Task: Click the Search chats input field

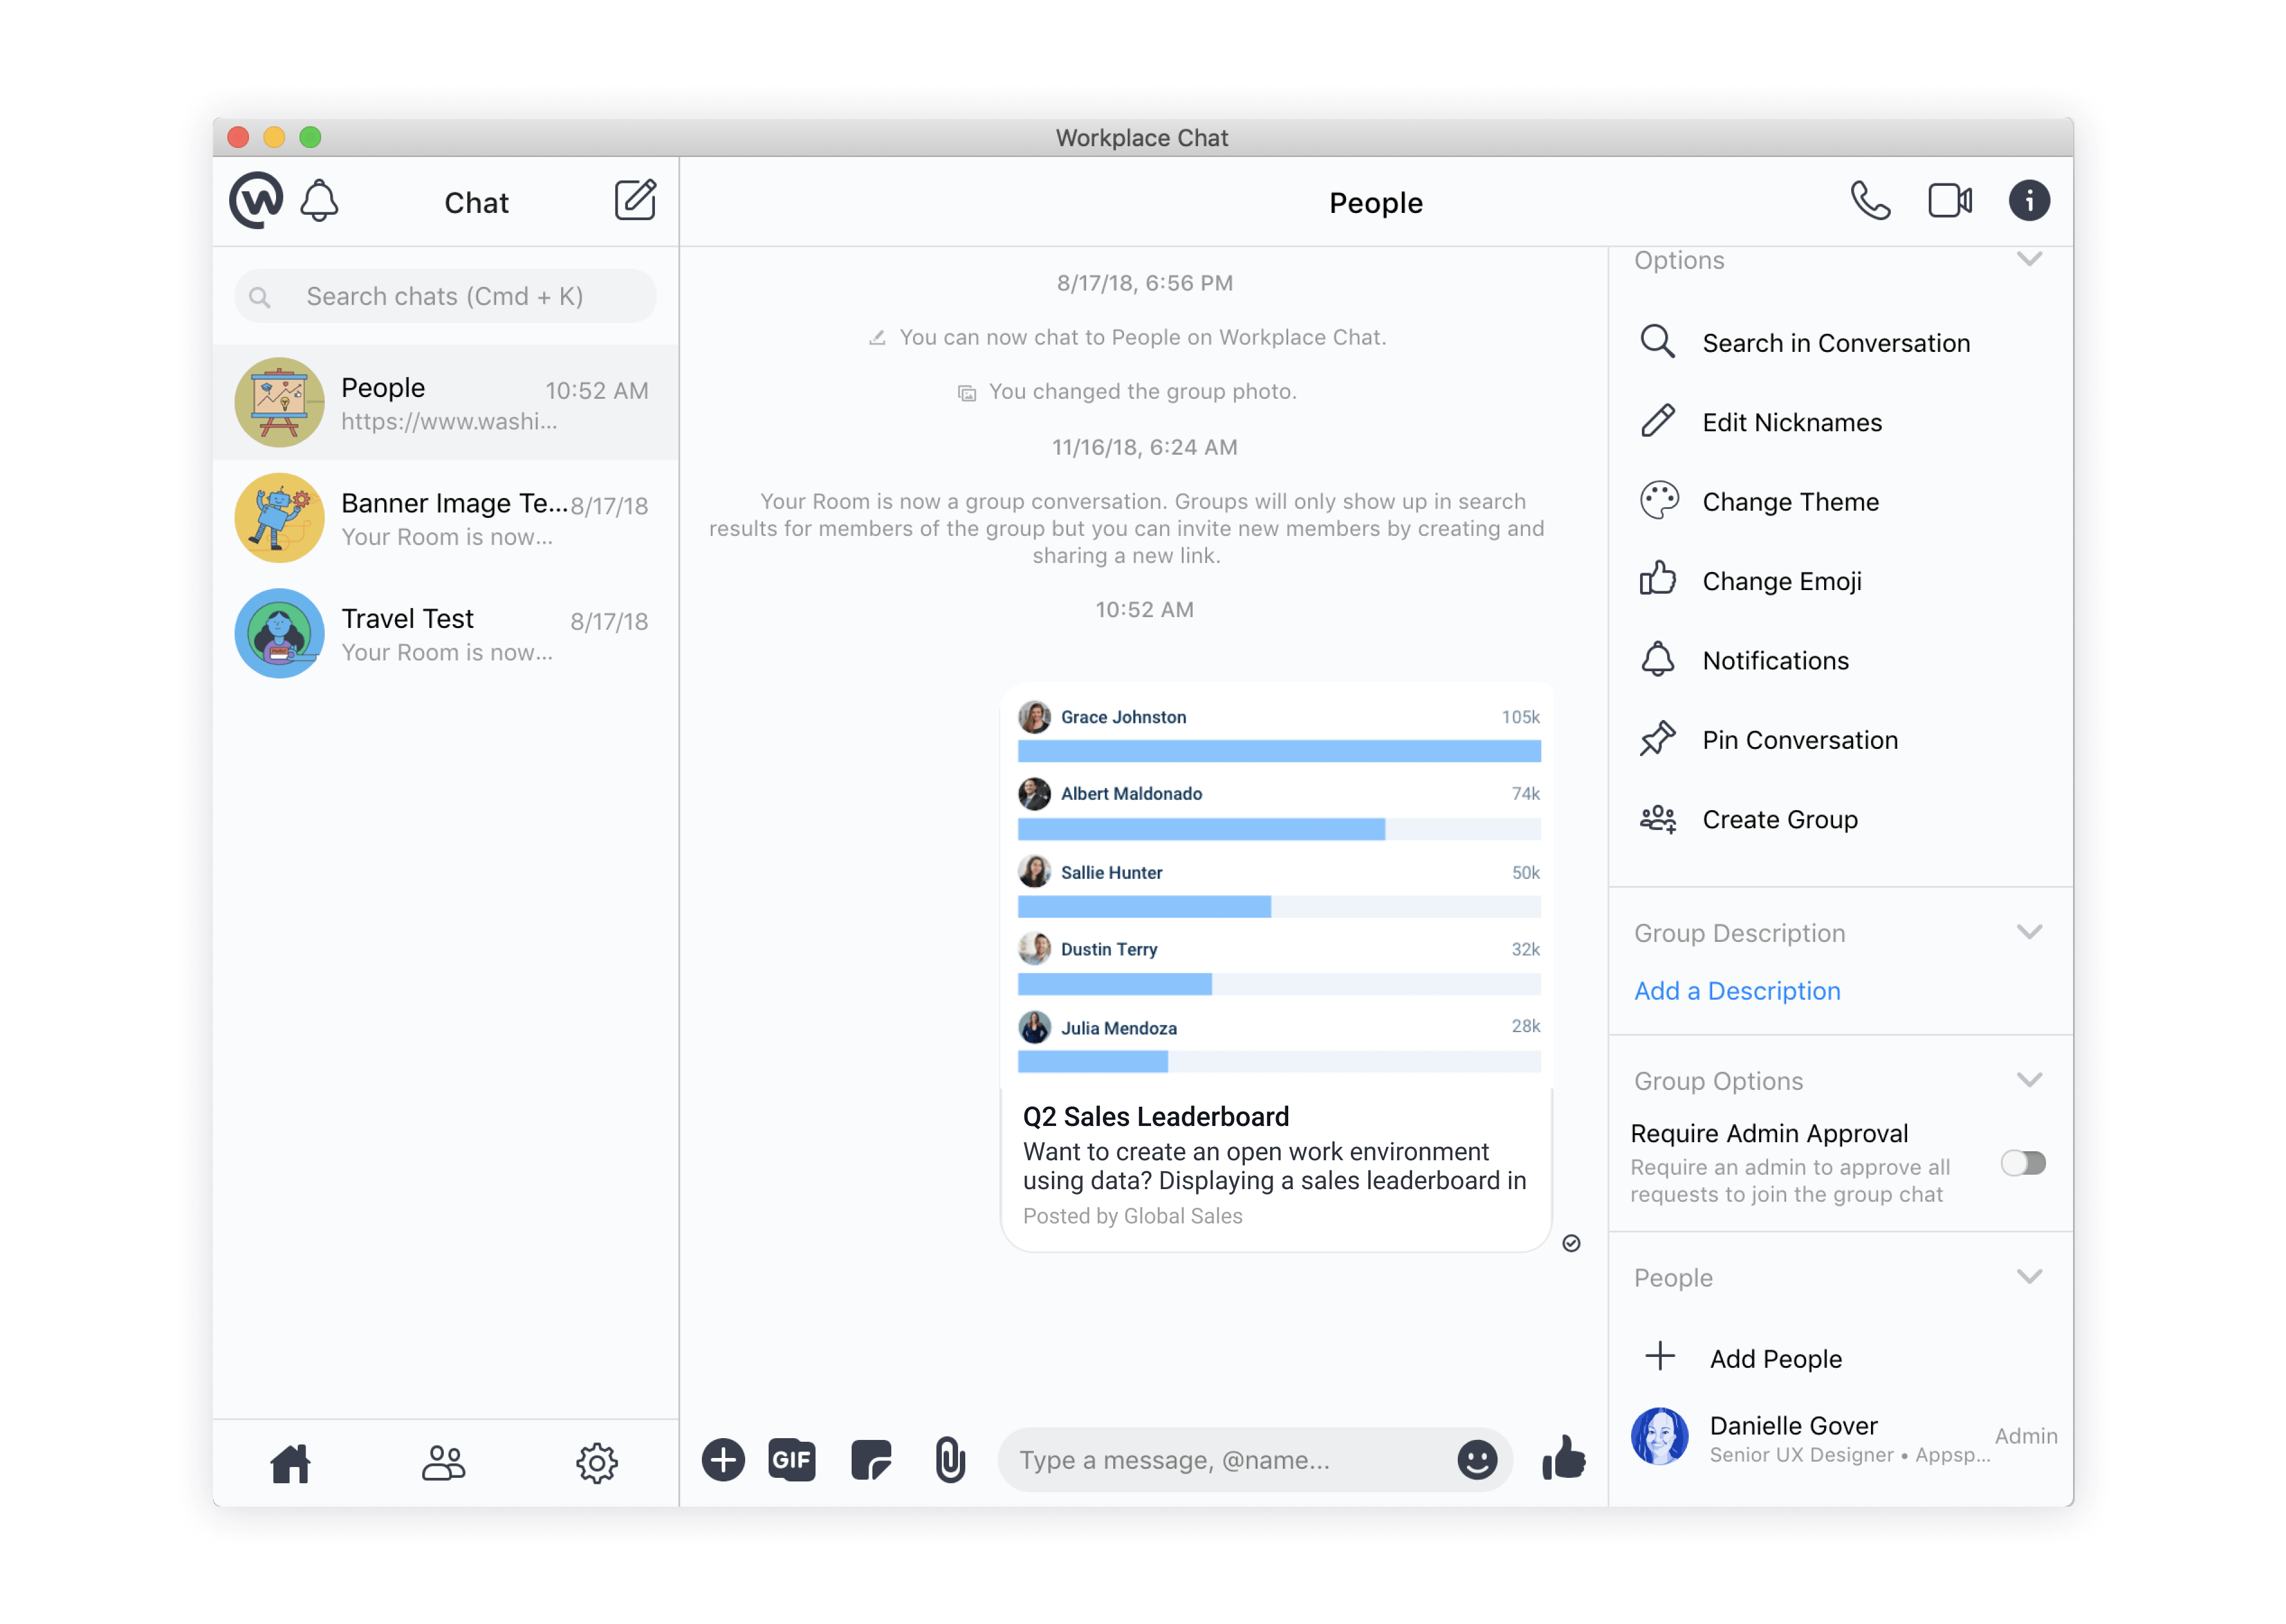Action: (446, 297)
